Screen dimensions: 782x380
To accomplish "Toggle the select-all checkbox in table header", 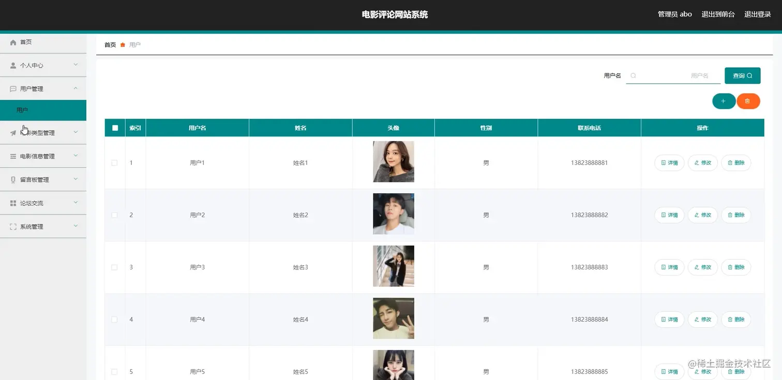I will [x=115, y=128].
